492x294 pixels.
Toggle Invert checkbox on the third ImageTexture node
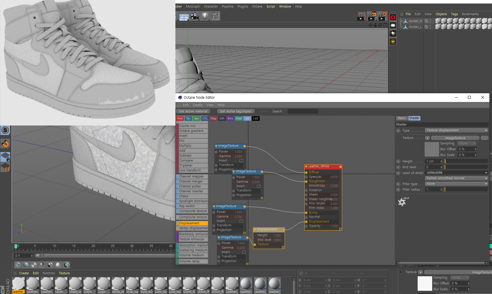point(241,221)
